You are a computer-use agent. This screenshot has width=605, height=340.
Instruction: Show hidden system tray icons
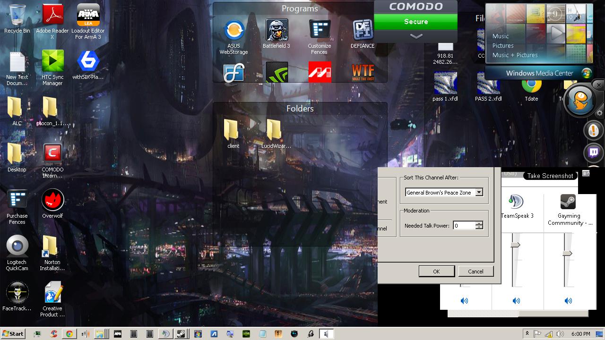pyautogui.click(x=527, y=333)
